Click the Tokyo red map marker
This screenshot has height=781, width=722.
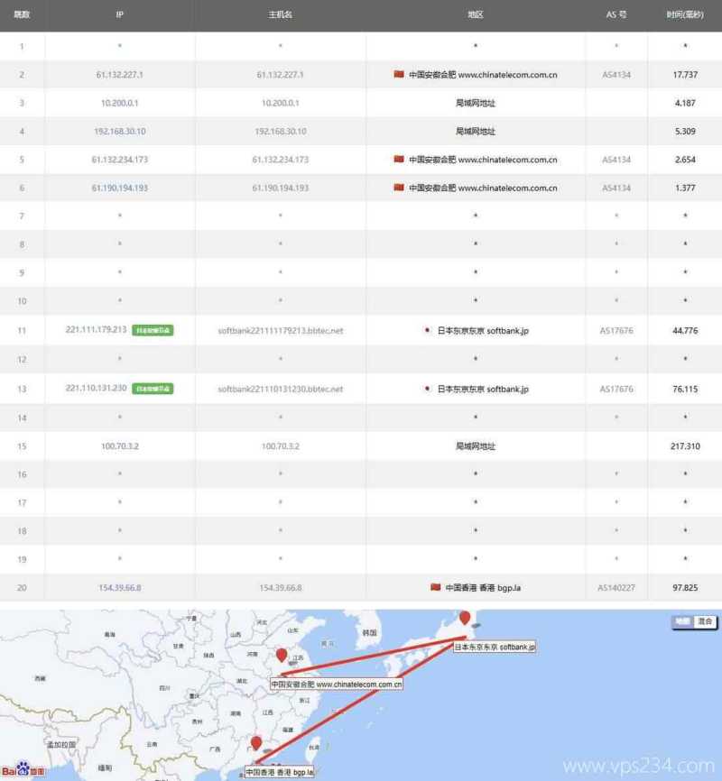pos(465,618)
